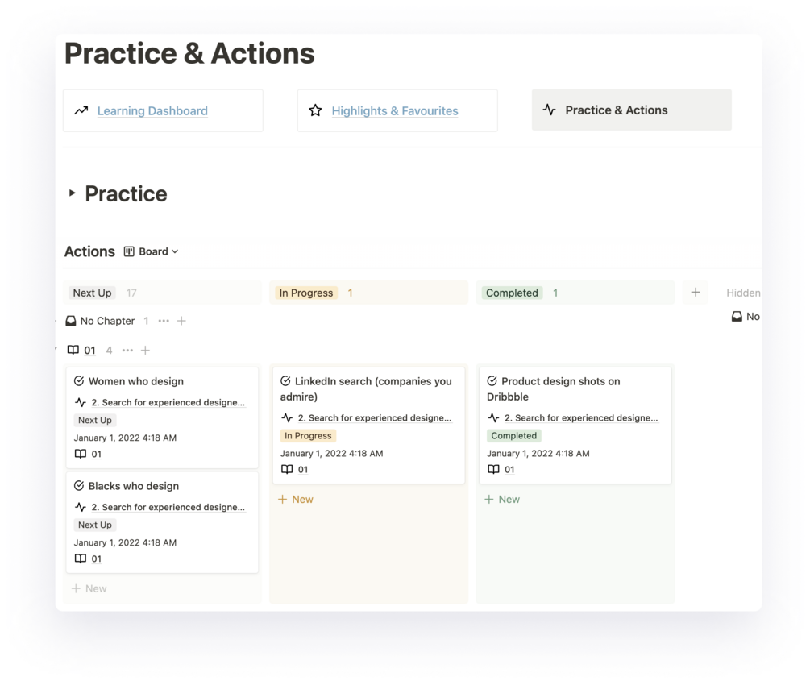Click the Board view icon beside Actions

[x=129, y=251]
